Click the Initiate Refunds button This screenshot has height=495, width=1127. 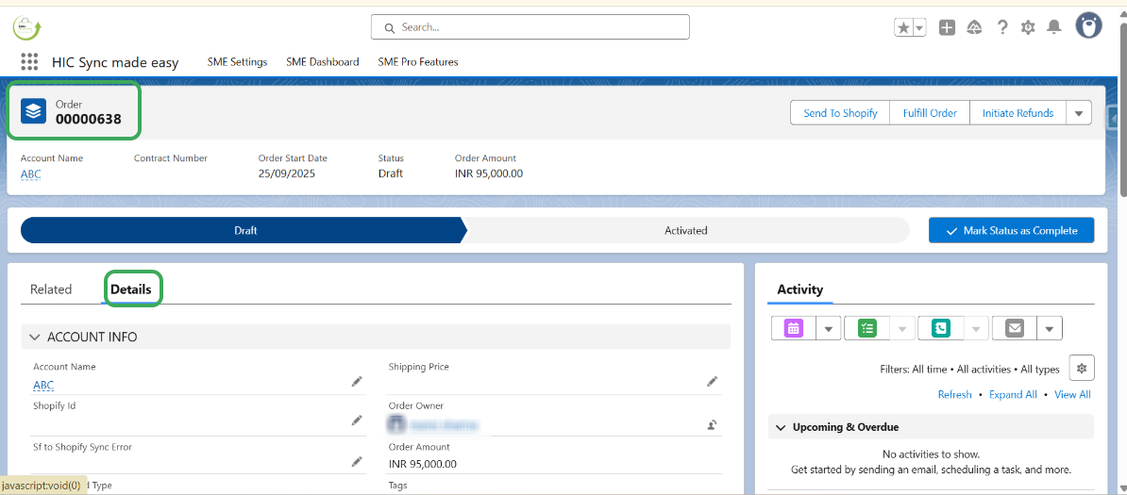point(1018,113)
